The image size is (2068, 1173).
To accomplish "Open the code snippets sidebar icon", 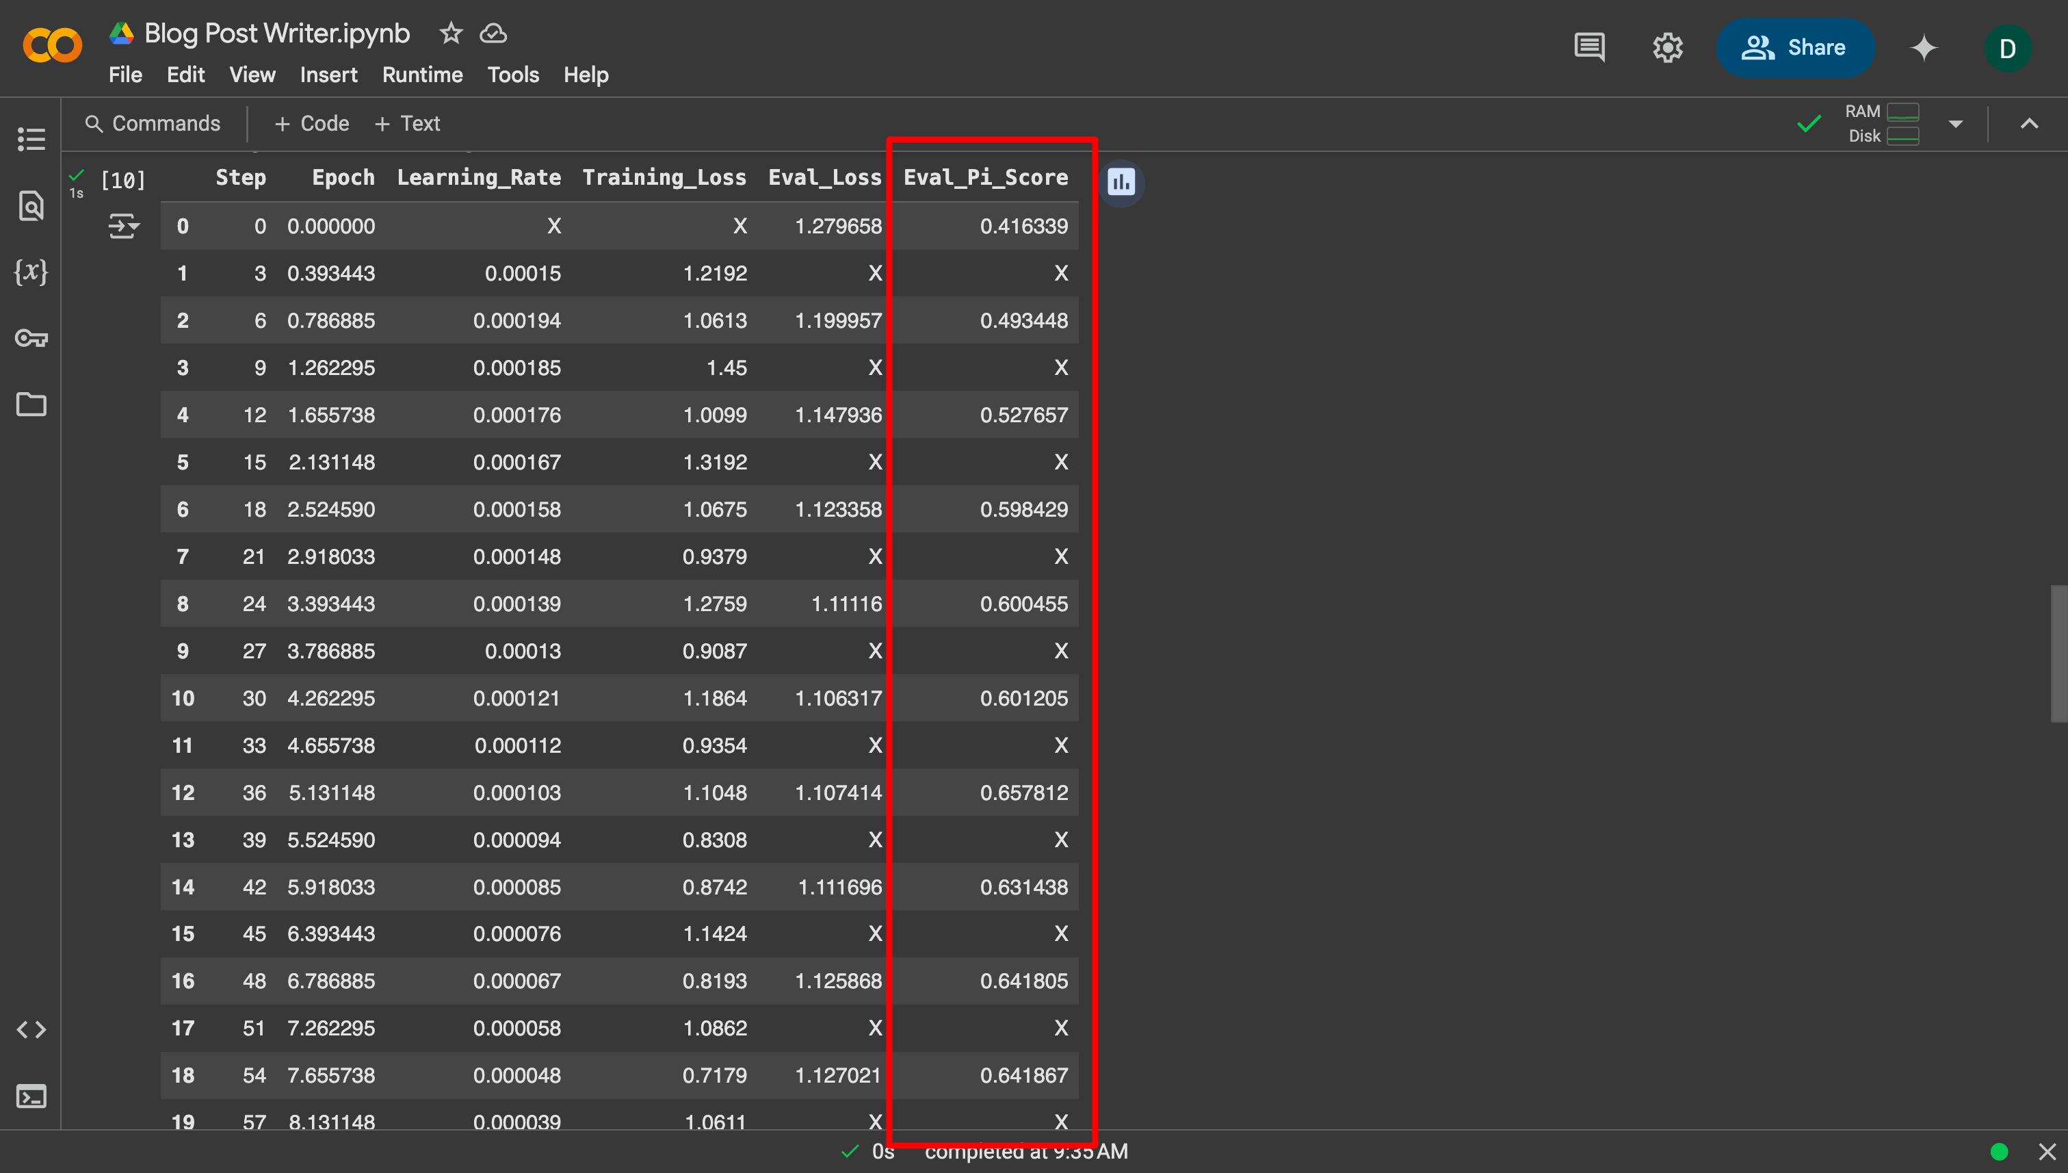I will point(31,1029).
